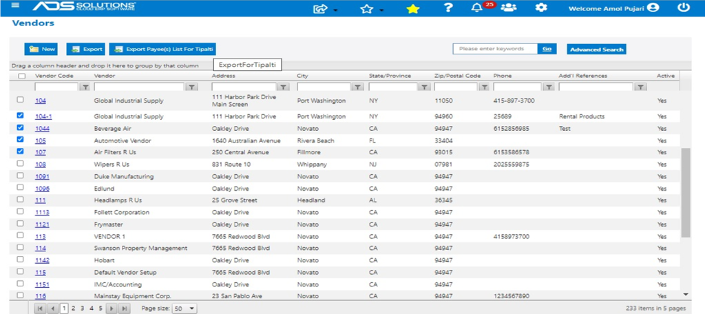Open the help question mark
Image resolution: width=705 pixels, height=314 pixels.
(x=448, y=8)
